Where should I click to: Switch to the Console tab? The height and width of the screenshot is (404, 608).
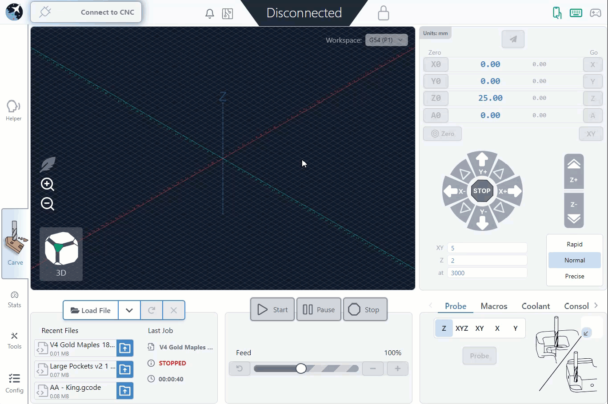576,306
